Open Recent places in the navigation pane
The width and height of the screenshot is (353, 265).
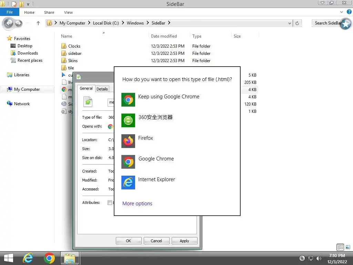(30, 60)
